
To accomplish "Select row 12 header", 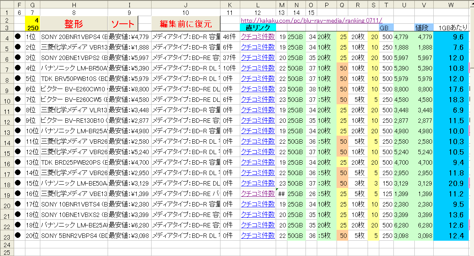I will tap(7, 121).
